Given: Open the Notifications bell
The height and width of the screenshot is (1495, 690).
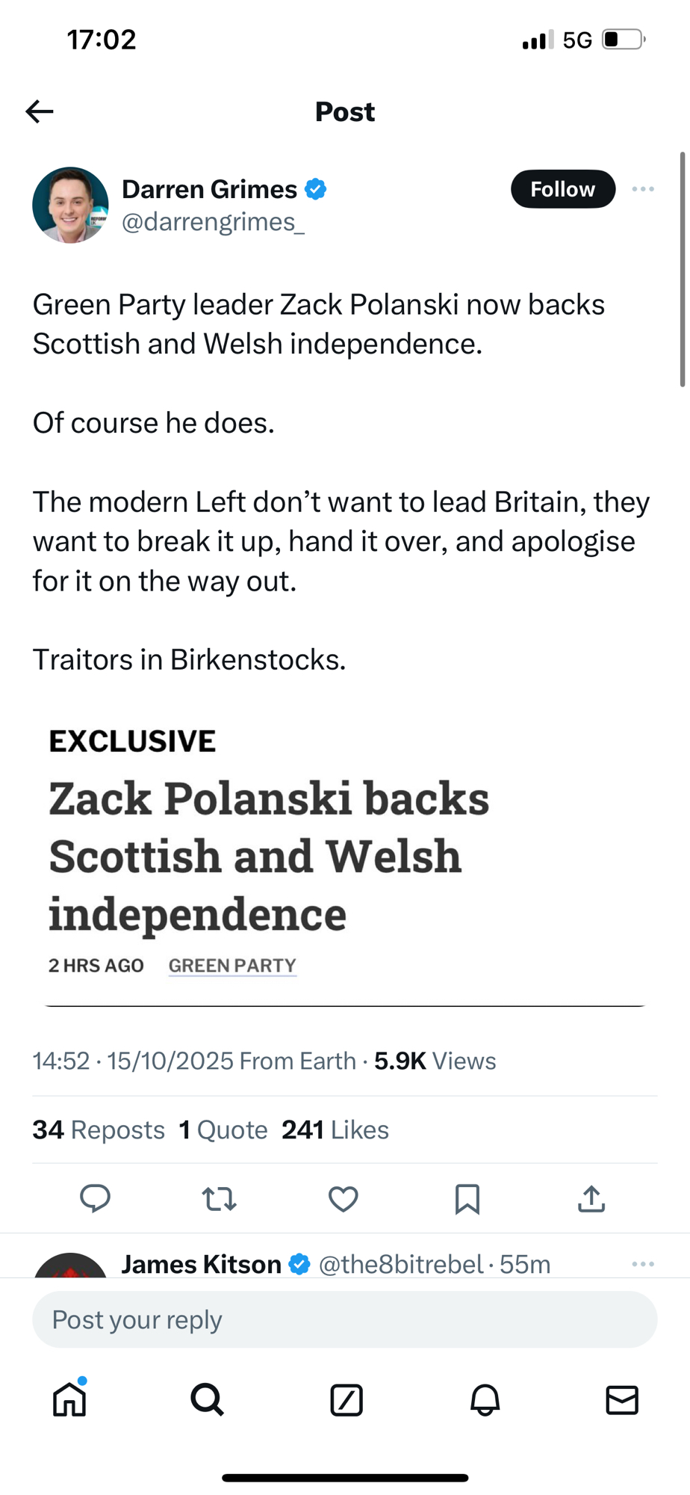Looking at the screenshot, I should [x=485, y=1399].
